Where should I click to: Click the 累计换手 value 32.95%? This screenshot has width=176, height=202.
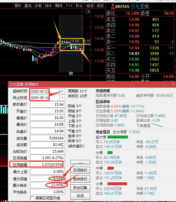point(48,185)
